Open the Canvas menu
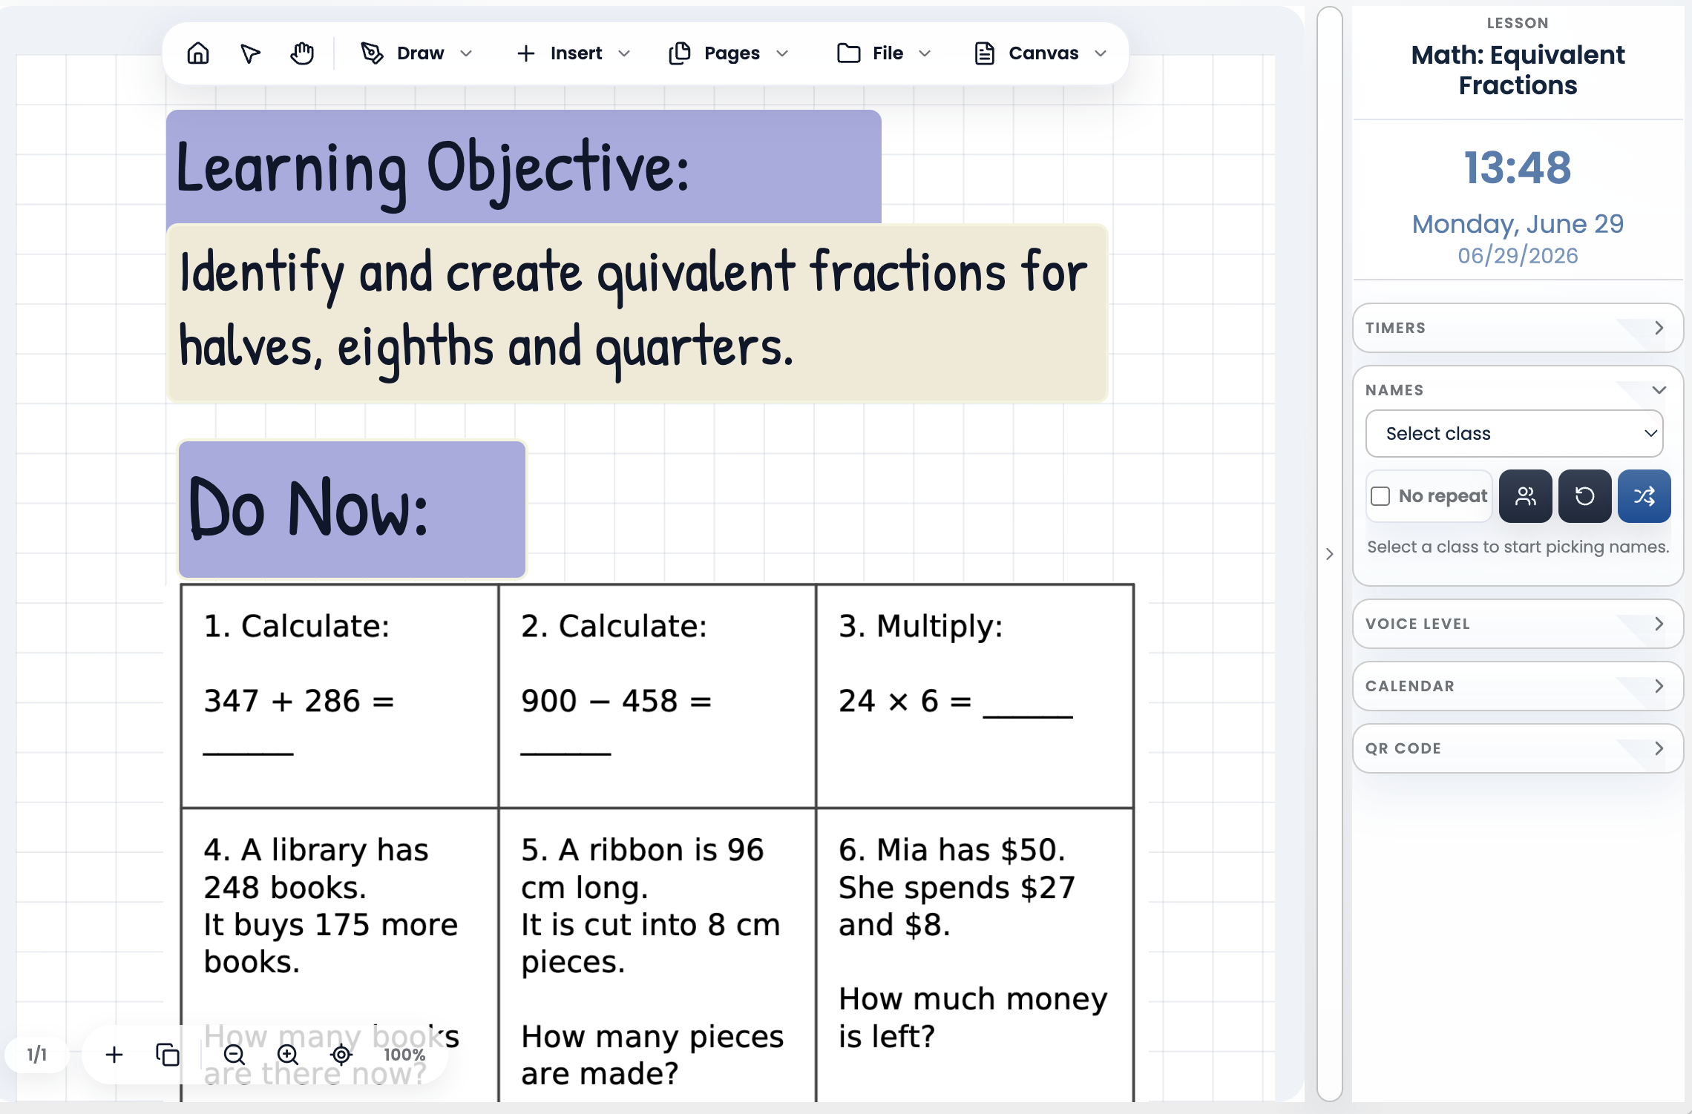The image size is (1692, 1114). tap(1040, 53)
